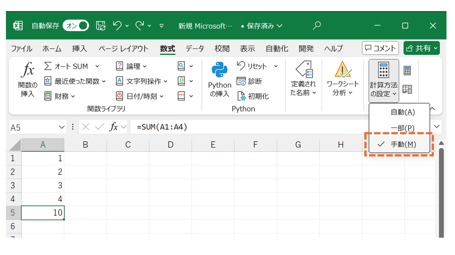Open Undo history dropdown arrow
This screenshot has height=255, width=455.
127,26
